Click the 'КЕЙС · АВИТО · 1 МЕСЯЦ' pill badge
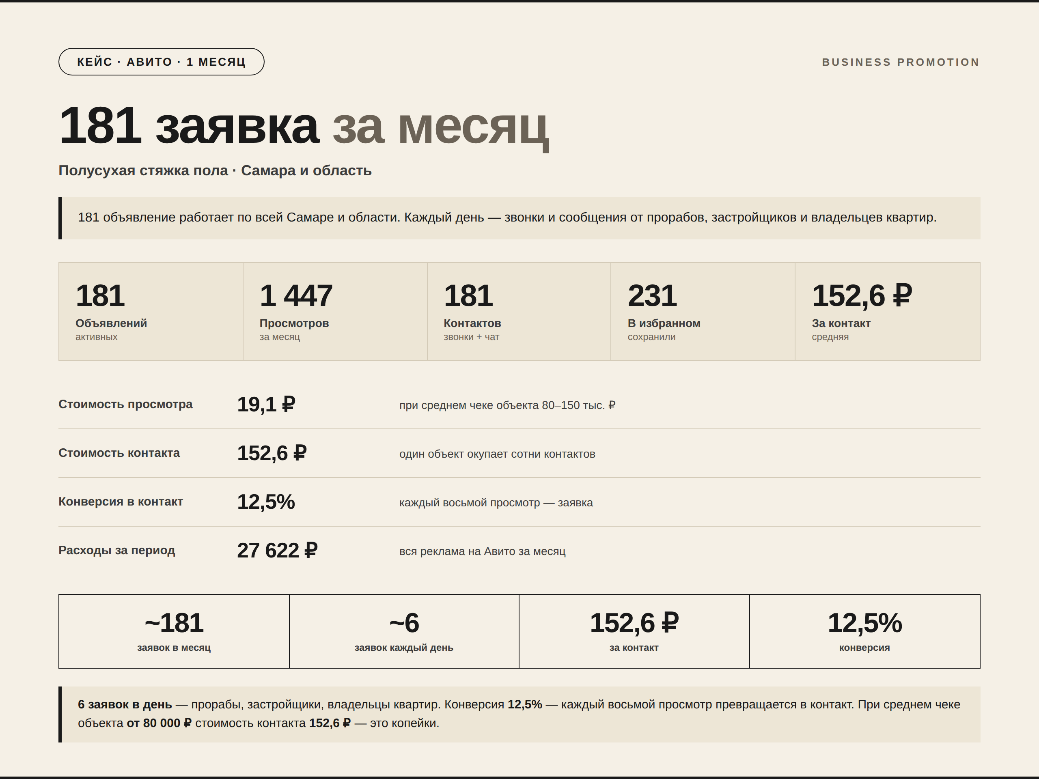The image size is (1039, 779). click(x=161, y=62)
